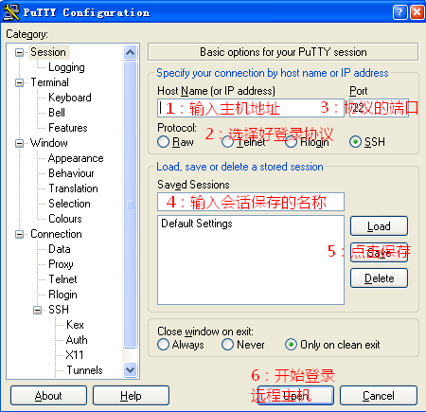Open the Tunnels settings category

pos(84,370)
